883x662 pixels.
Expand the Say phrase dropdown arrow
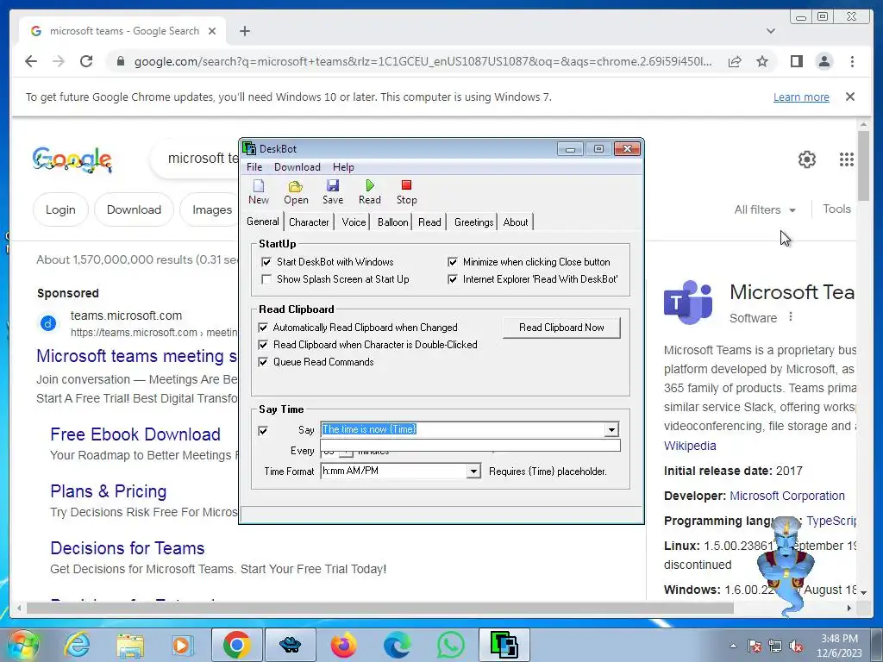[611, 430]
